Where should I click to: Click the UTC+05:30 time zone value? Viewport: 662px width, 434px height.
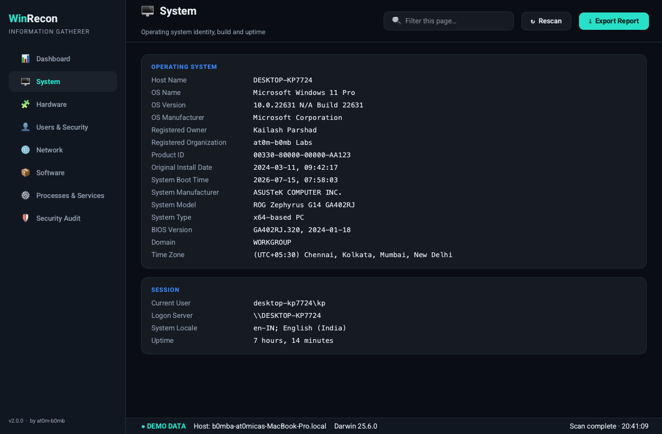click(x=353, y=255)
